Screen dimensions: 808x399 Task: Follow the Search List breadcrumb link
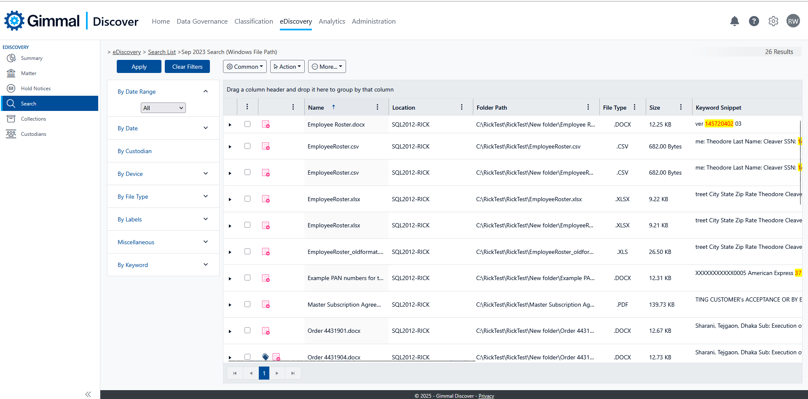[x=161, y=52]
